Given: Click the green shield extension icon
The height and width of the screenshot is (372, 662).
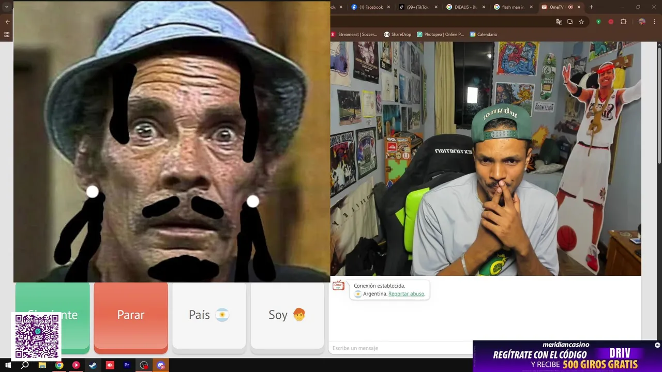Looking at the screenshot, I should 598,22.
